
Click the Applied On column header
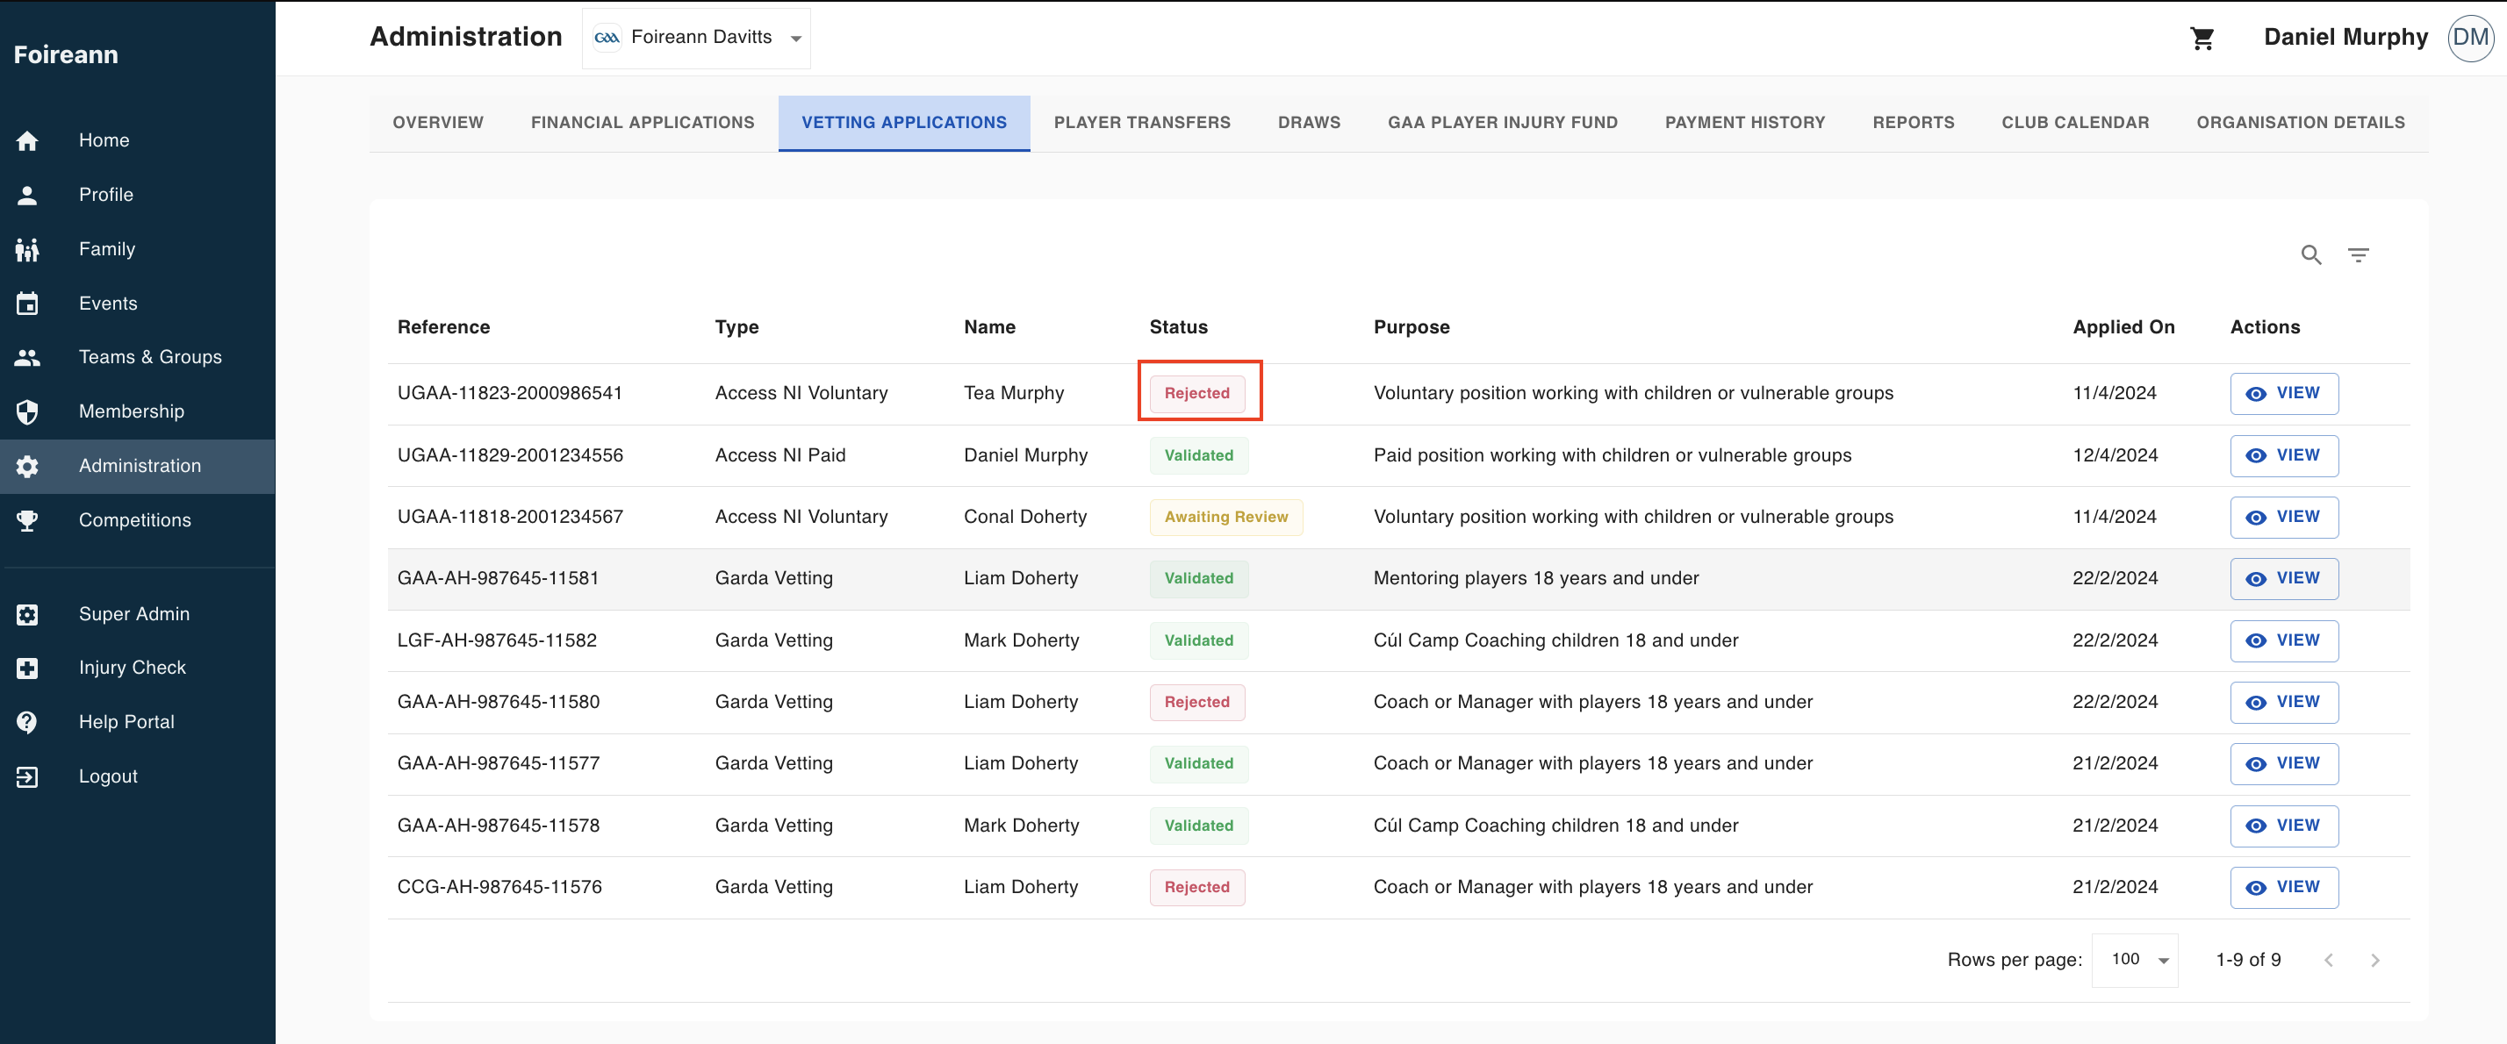(2123, 327)
